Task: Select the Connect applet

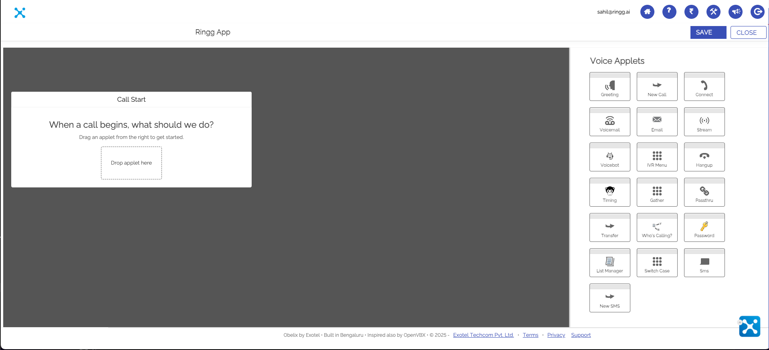Action: click(704, 86)
